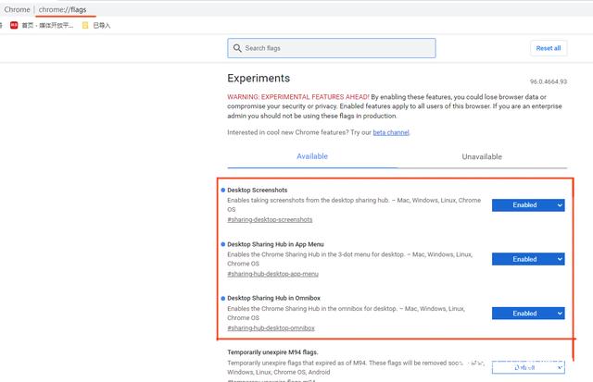Click the Chrome label in address bar
This screenshot has width=593, height=382.
[17, 9]
